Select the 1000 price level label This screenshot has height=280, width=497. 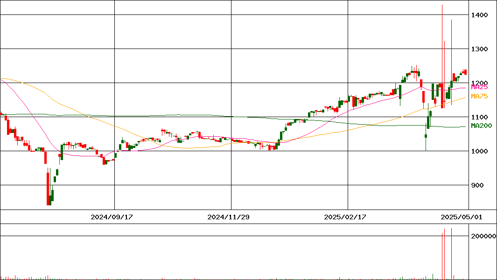tap(479, 151)
